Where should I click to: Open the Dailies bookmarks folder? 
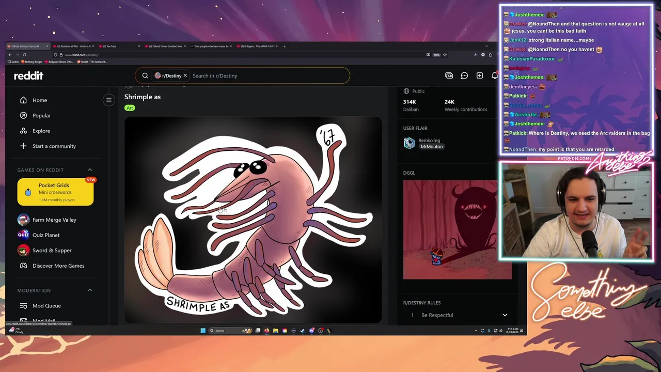click(12, 61)
